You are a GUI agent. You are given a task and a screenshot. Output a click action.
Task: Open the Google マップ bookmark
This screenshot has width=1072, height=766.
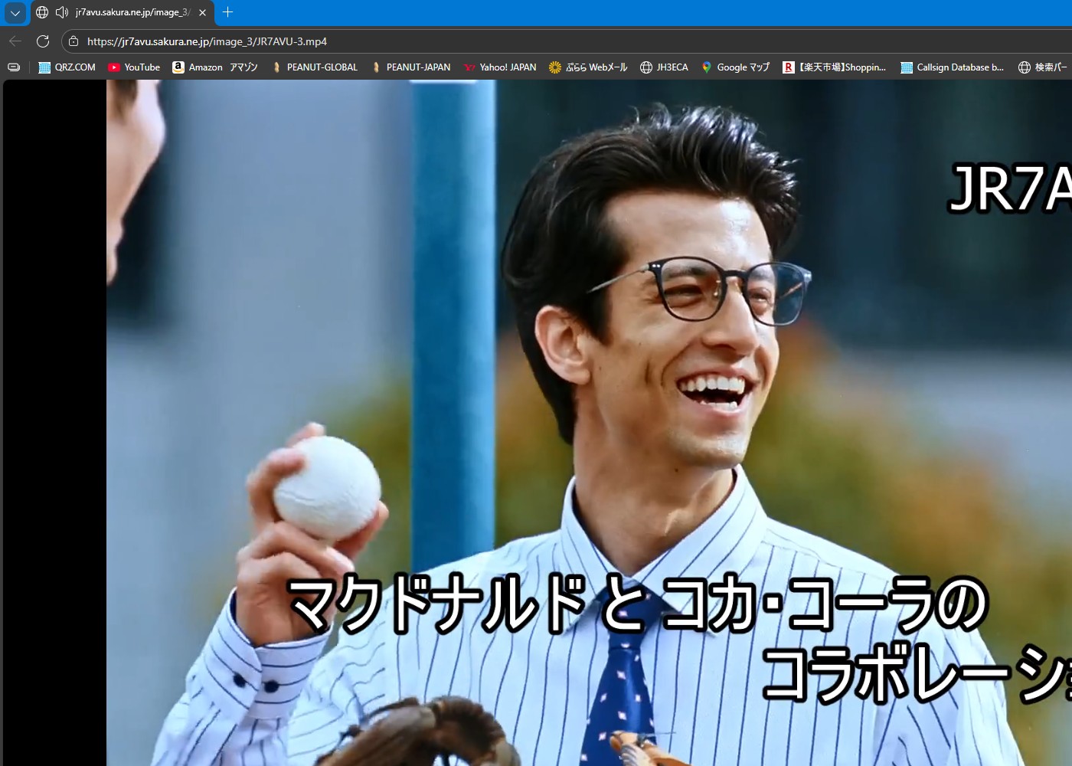coord(735,67)
